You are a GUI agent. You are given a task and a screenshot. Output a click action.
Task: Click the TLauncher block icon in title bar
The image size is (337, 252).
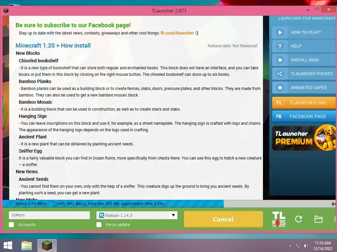[x=6, y=10]
